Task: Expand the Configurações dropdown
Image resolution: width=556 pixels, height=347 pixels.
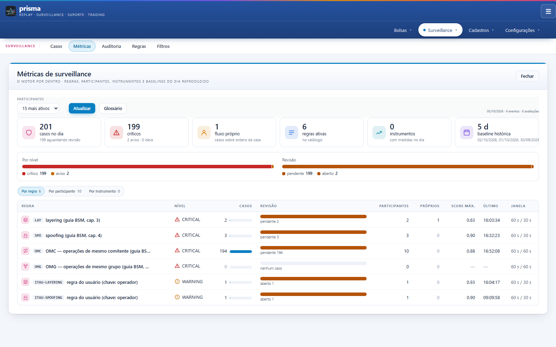Action: coord(522,30)
